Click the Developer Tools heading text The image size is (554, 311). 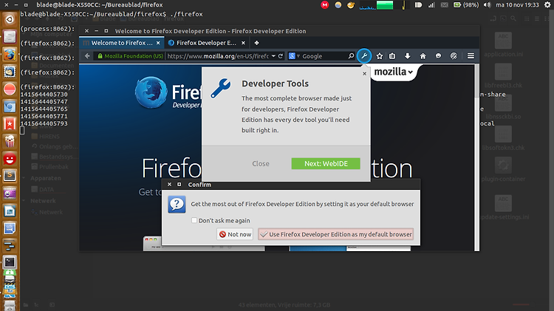point(275,83)
